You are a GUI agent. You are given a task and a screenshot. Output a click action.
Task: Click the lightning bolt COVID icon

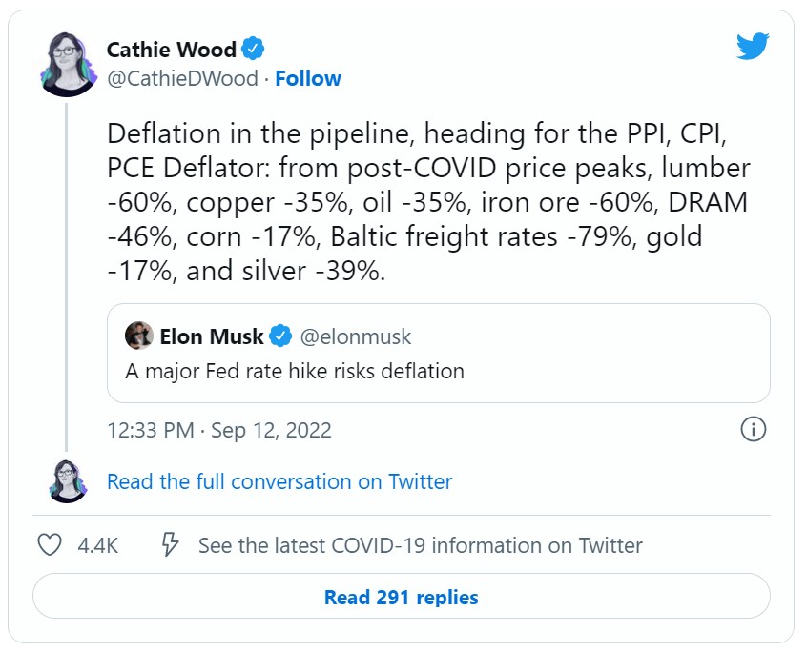pyautogui.click(x=171, y=545)
